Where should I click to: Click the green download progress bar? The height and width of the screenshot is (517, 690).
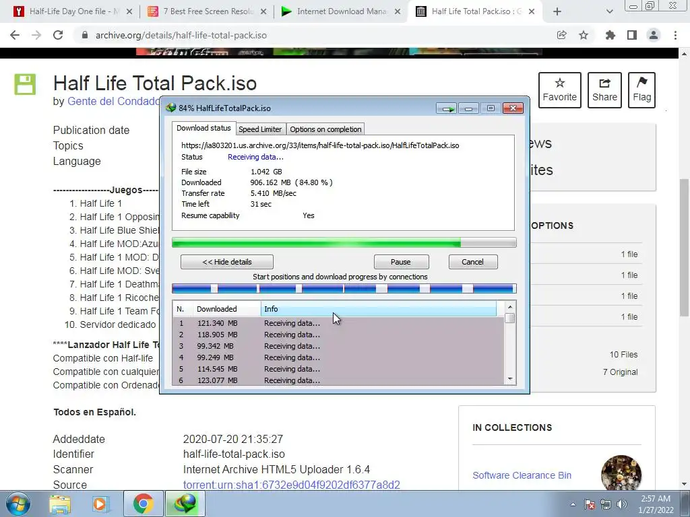(344, 242)
